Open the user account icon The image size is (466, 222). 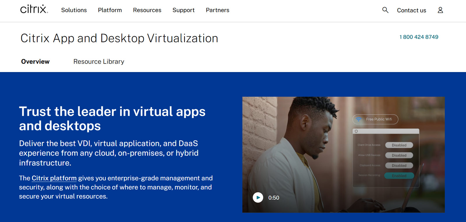tap(440, 10)
